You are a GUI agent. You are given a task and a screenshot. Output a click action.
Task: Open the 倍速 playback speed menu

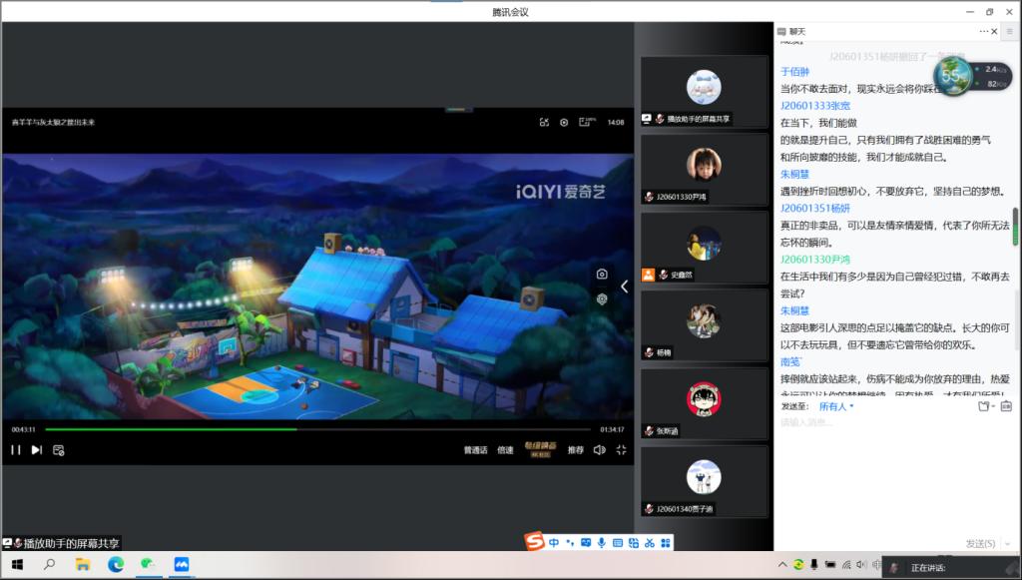tap(506, 450)
